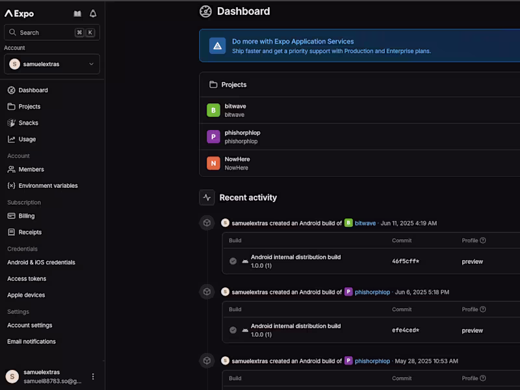Click the Expo logo in sidebar

tap(19, 14)
